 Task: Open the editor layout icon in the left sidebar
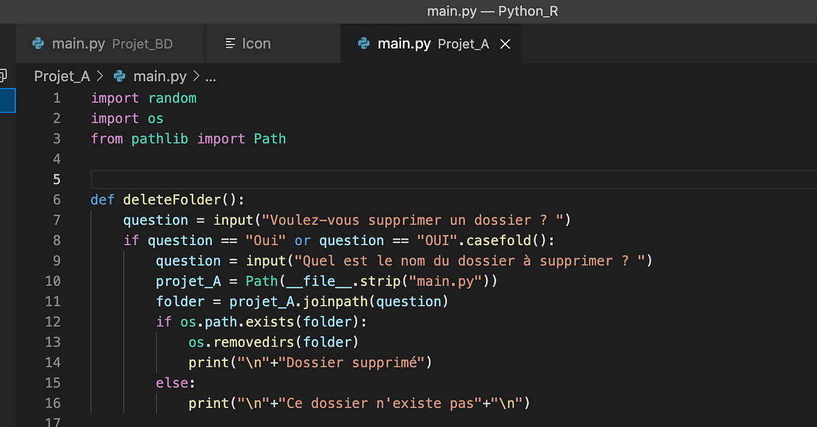pos(4,76)
